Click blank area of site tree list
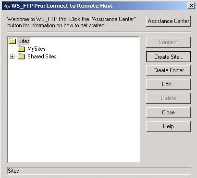Screen dimensions: 197x178 (x=74, y=110)
